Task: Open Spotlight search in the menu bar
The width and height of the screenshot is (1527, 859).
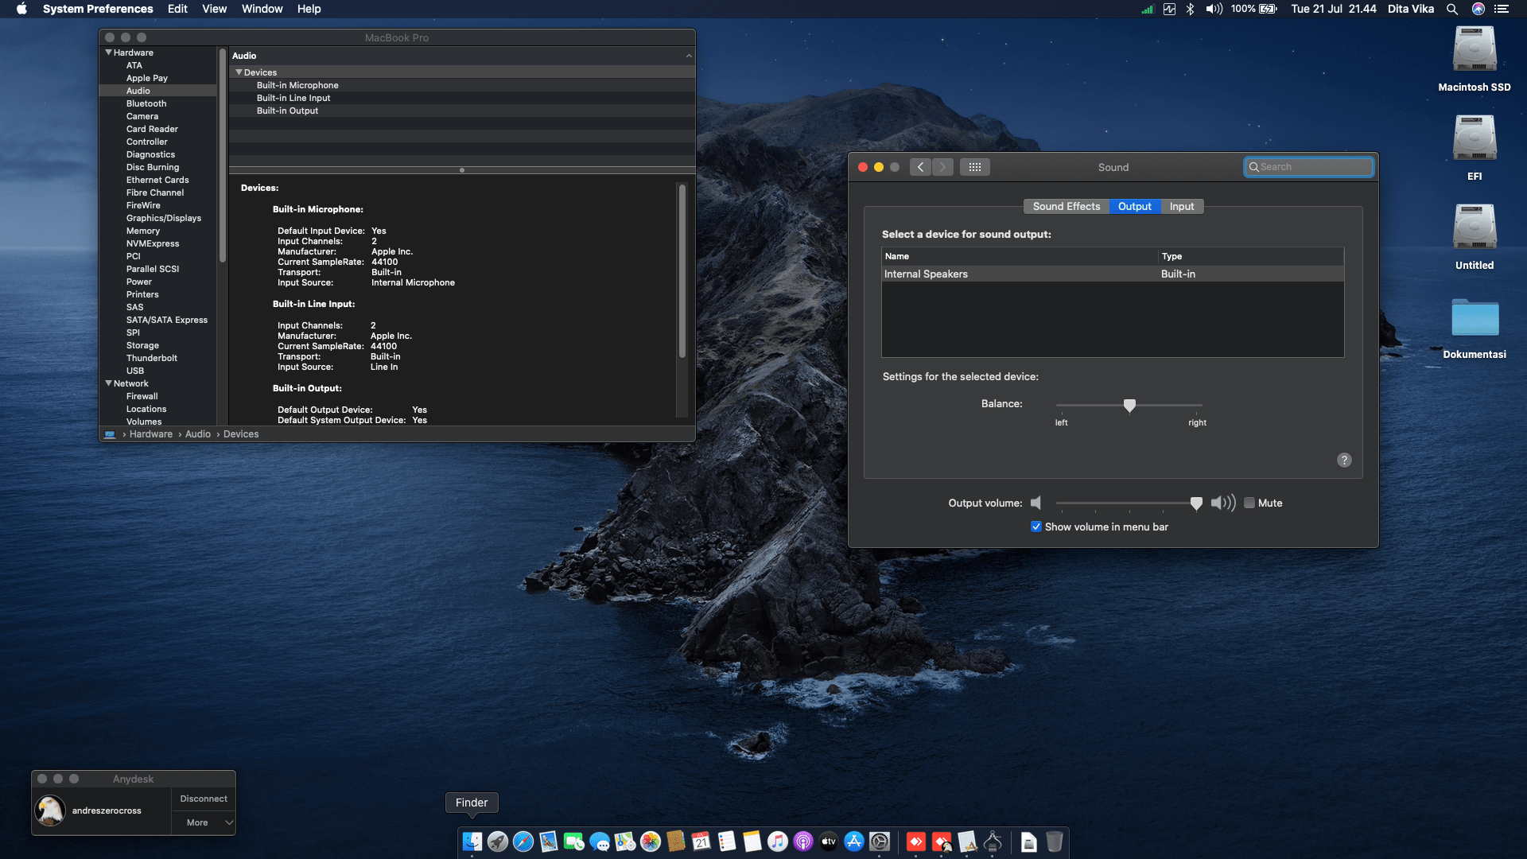Action: 1452,9
